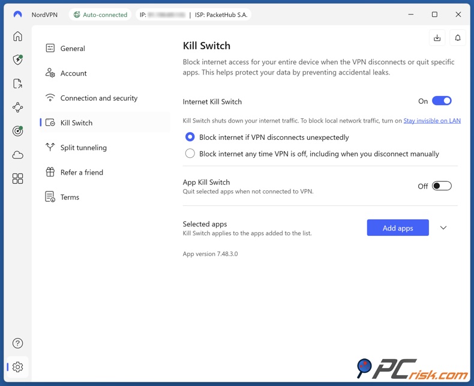Select block internet any time VPN is off
Screen dimensions: 474x386
[190, 154]
